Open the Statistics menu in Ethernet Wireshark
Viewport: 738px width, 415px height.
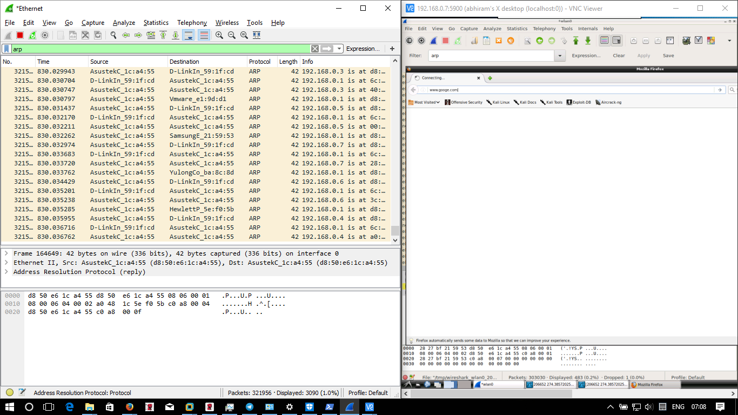[156, 23]
